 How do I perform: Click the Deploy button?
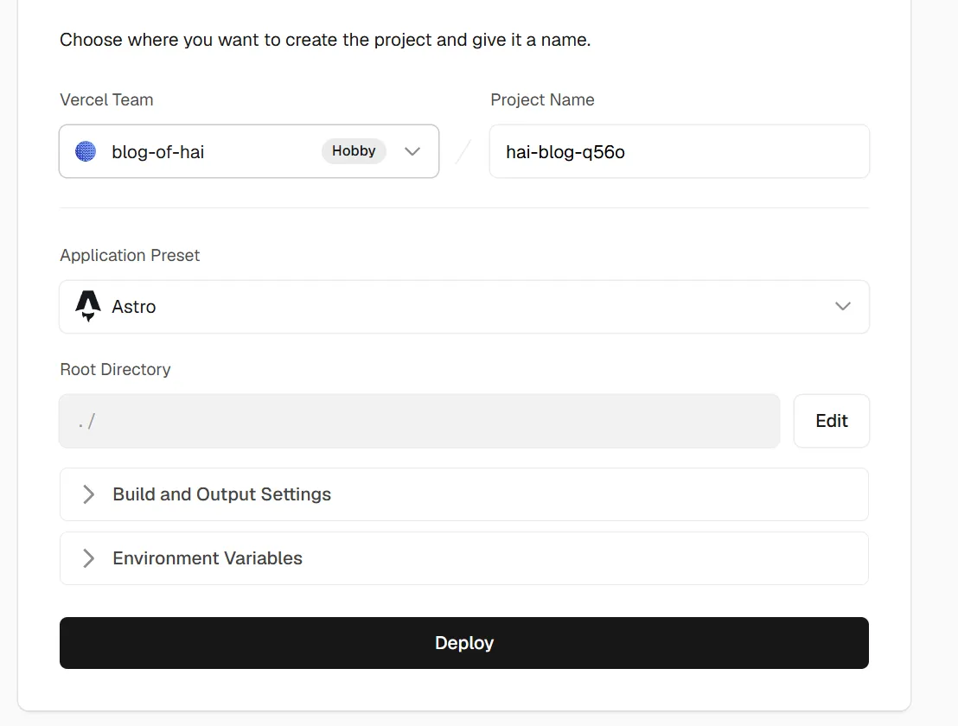pos(463,642)
